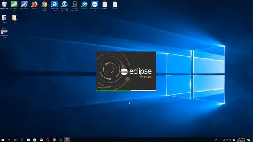Select the Synology Assistant desktop shortcut
253x142 pixels.
coord(64,6)
